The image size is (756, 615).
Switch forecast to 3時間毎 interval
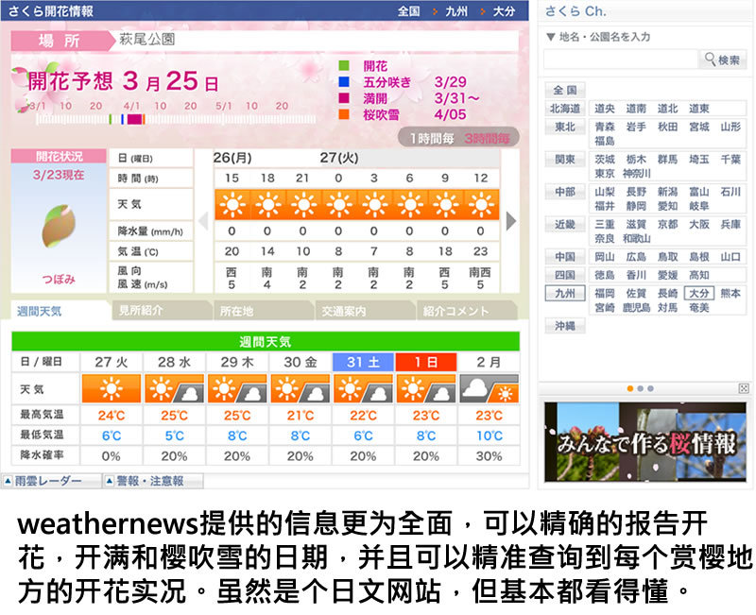point(487,139)
